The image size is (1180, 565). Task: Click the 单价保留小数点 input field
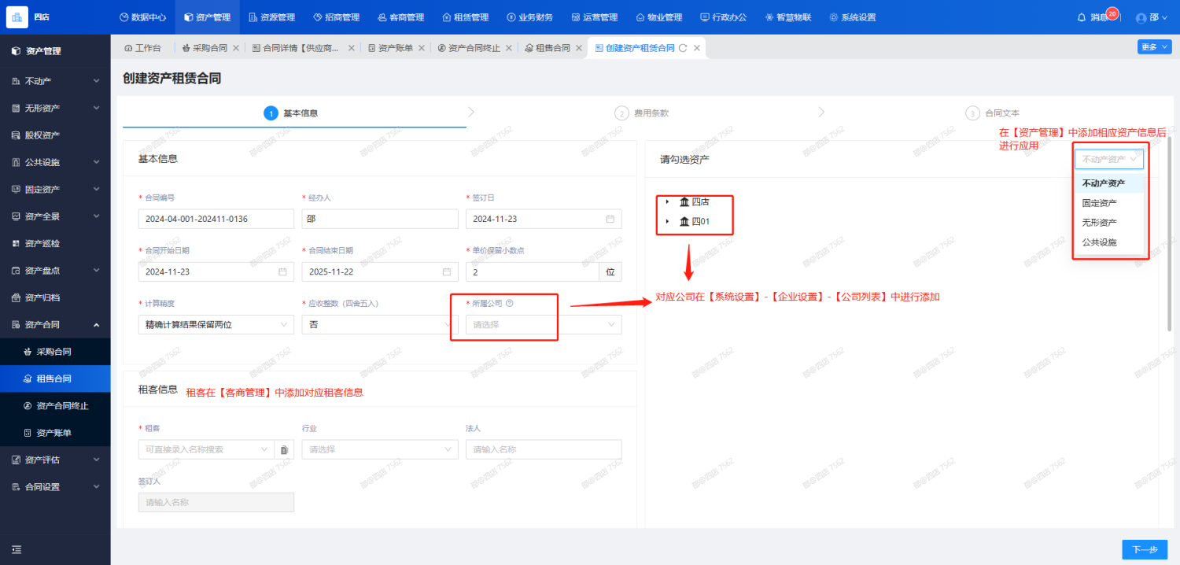coord(532,271)
